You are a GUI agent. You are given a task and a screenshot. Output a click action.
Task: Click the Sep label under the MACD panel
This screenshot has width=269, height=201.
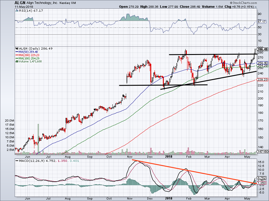point(90,199)
